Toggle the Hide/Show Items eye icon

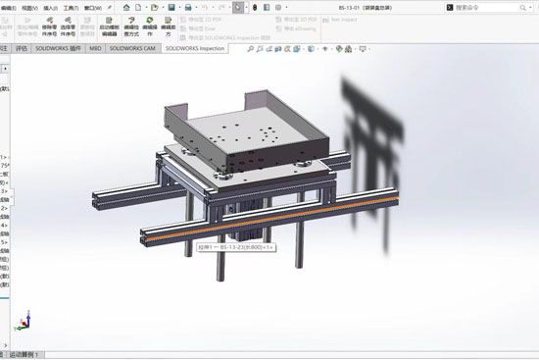(x=324, y=49)
